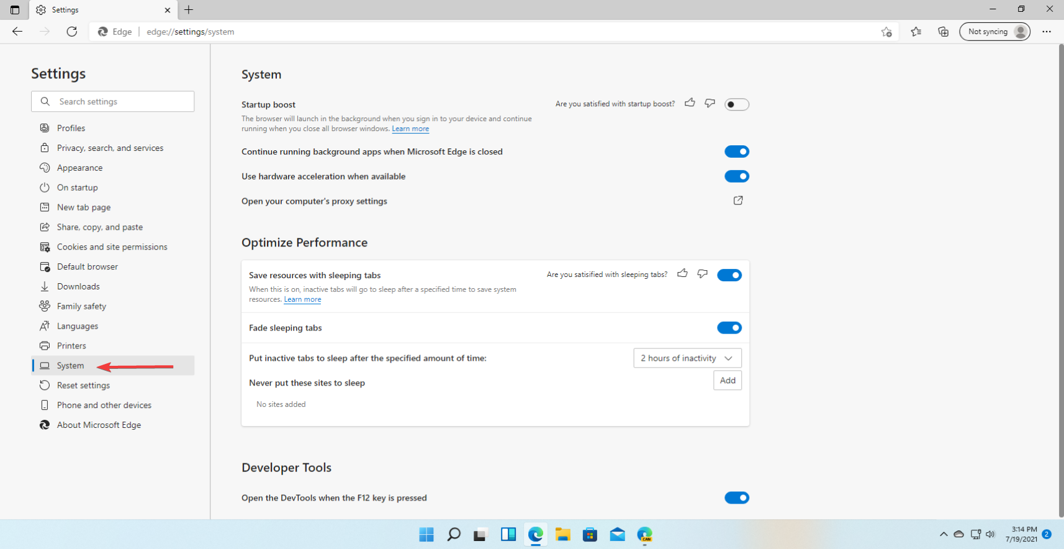Open the tab actions menu icon

(x=15, y=10)
